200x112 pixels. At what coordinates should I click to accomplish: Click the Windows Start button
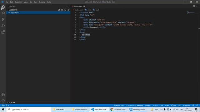pos(3,109)
